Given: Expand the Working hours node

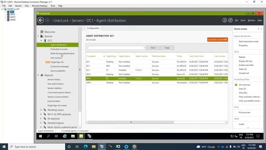Looking at the screenshot, I should click(x=41, y=110).
